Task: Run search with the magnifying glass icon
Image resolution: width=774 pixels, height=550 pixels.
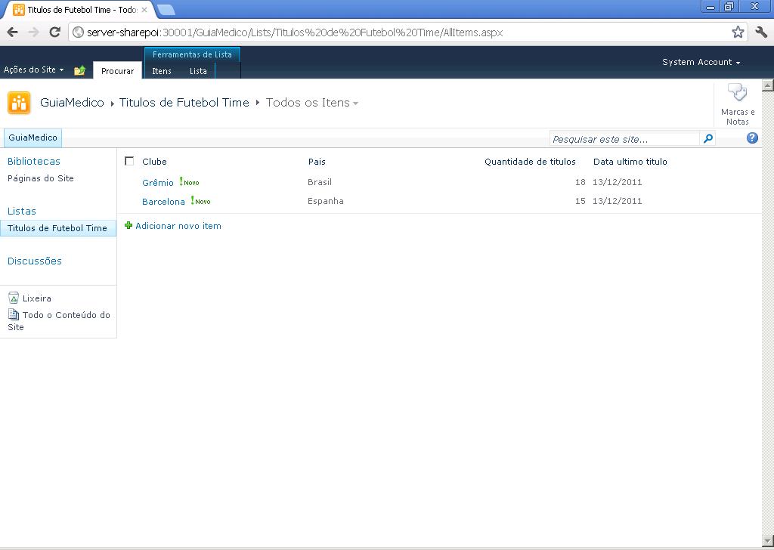Action: (707, 138)
